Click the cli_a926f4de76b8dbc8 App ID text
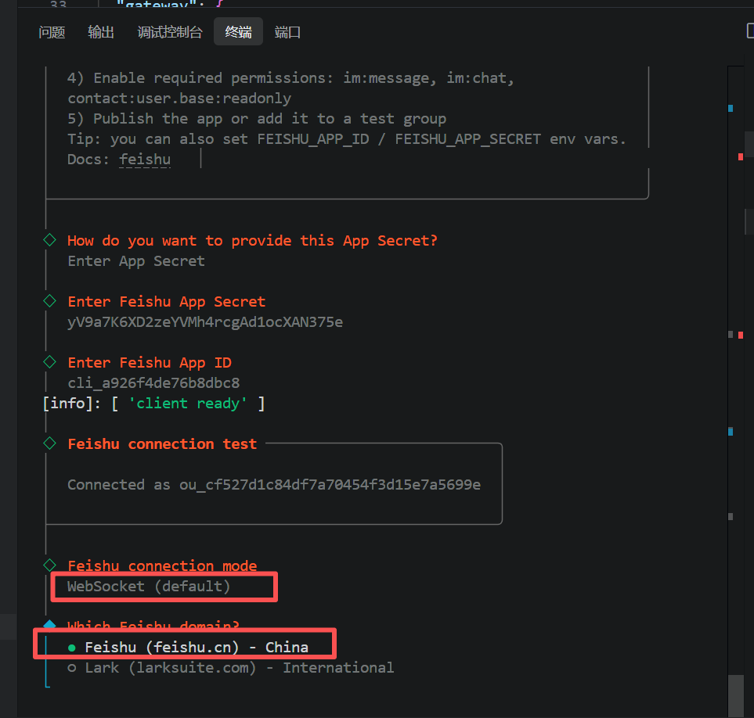Screen dimensions: 754x718 click(153, 382)
